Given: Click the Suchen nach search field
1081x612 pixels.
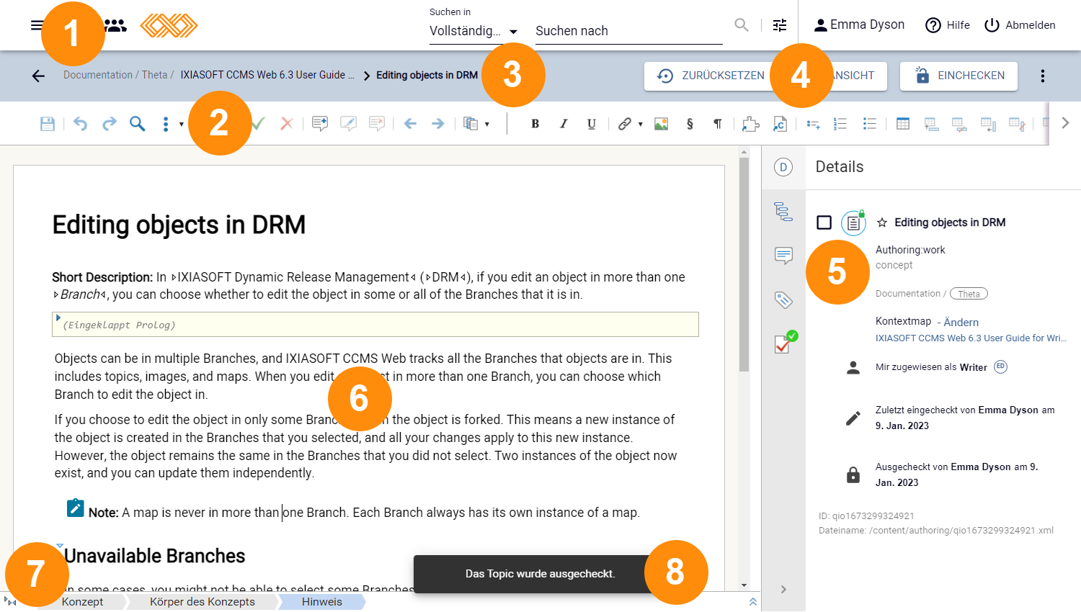Looking at the screenshot, I should (628, 31).
